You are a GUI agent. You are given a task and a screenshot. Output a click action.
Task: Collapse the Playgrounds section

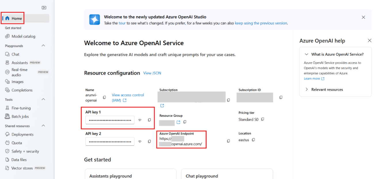[x=43, y=46]
